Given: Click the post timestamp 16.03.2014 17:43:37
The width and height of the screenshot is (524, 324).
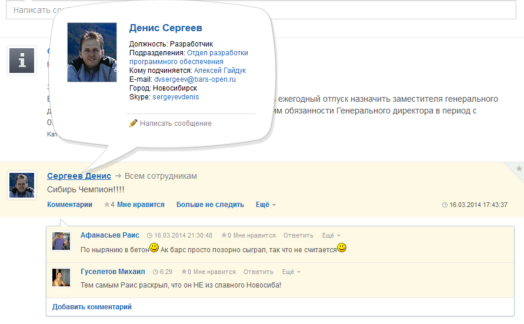Looking at the screenshot, I should click(x=478, y=205).
